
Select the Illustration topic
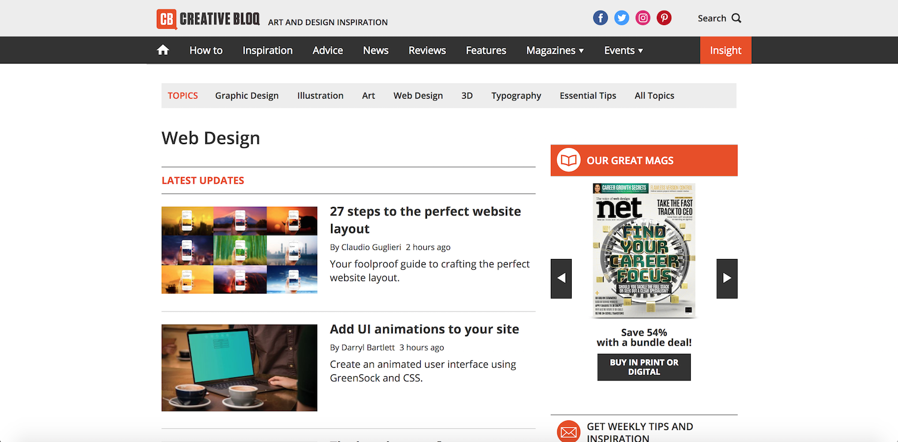pyautogui.click(x=320, y=96)
